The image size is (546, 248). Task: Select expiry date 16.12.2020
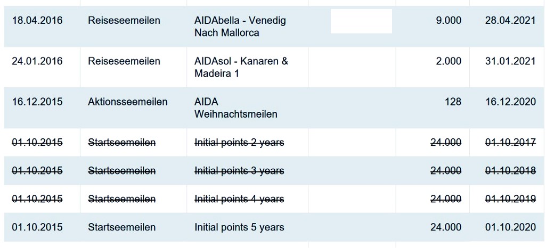(510, 102)
